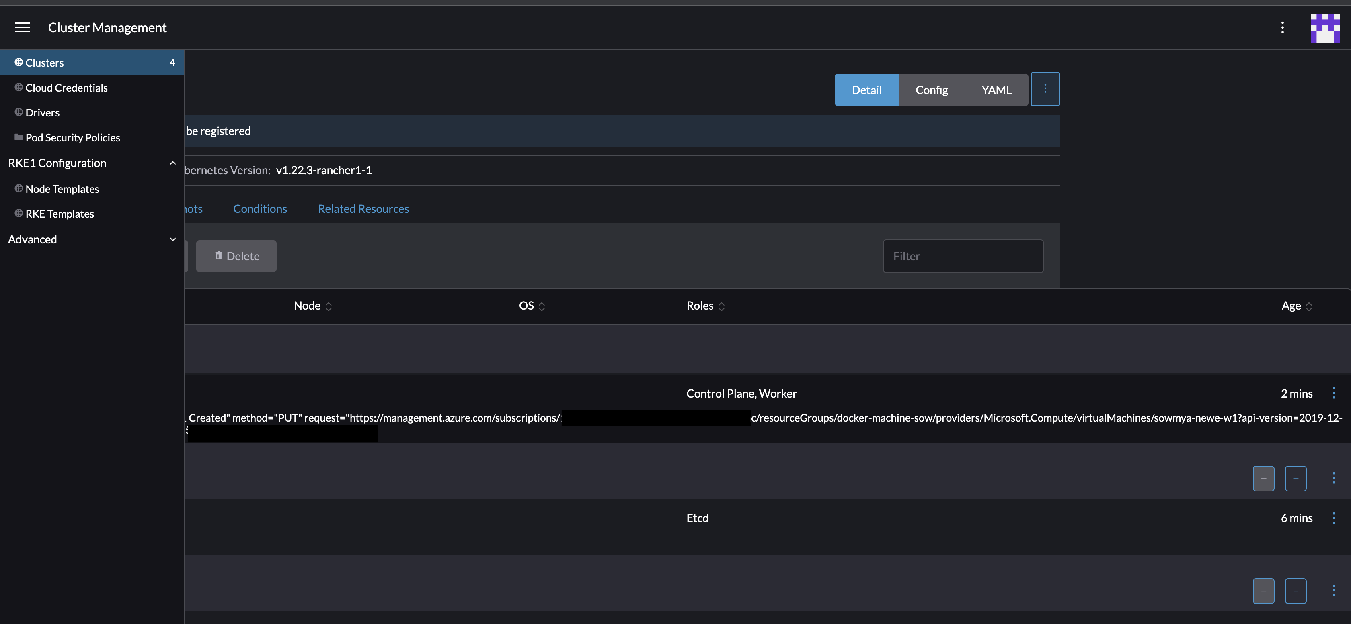Screen dimensions: 1351x624
Task: Click the Delete button
Action: tap(236, 256)
